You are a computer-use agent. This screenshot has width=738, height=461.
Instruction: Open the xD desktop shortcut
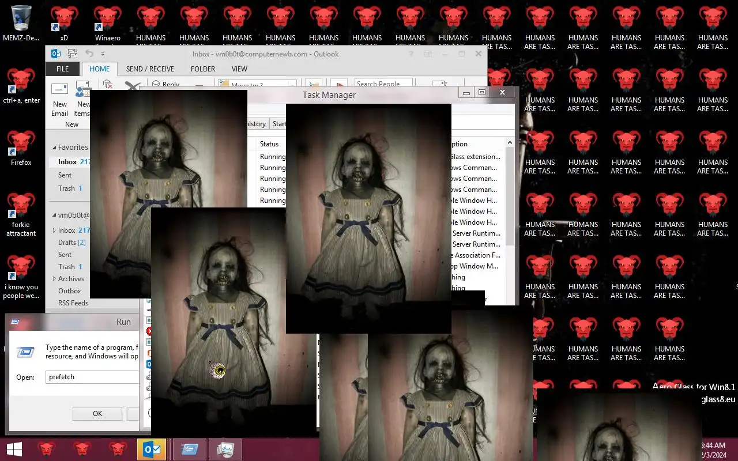point(64,24)
